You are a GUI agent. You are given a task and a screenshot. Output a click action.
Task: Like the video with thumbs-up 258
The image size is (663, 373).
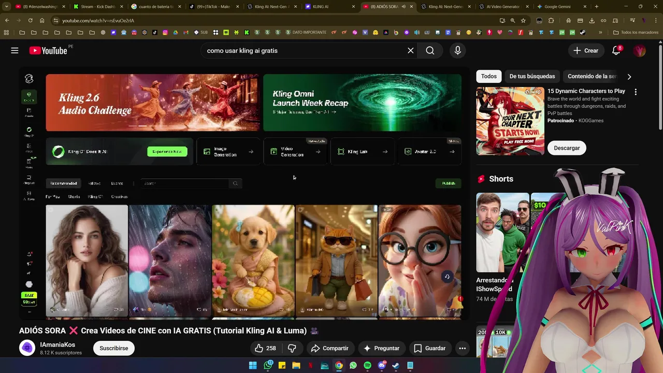[265, 348]
